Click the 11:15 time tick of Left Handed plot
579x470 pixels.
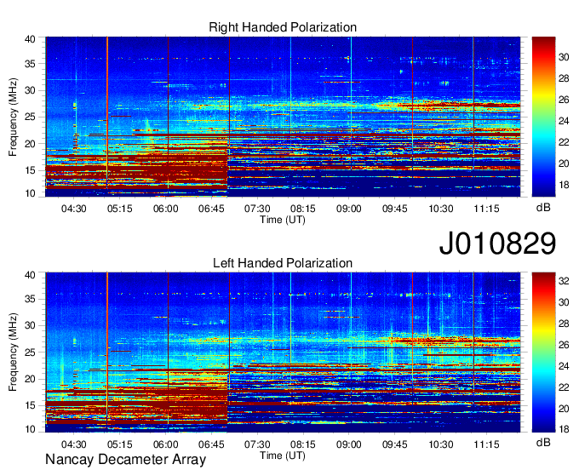tap(487, 444)
